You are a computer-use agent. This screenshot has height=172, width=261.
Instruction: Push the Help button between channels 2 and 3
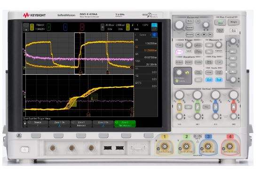click(x=206, y=107)
